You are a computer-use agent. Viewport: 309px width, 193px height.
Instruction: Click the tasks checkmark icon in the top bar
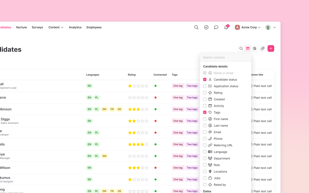(x=206, y=27)
